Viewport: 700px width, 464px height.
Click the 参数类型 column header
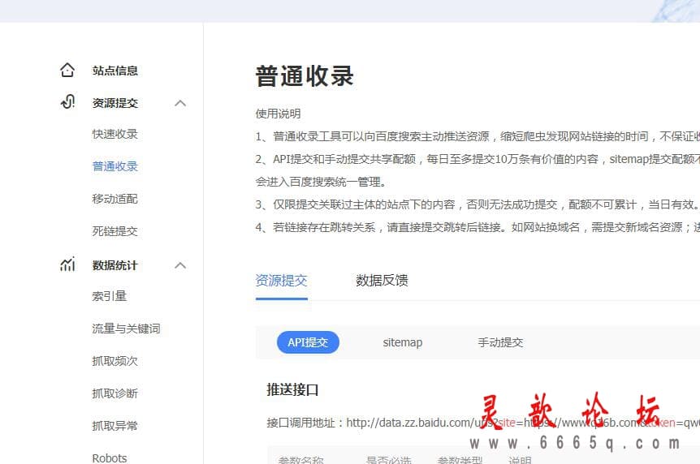coord(460,460)
